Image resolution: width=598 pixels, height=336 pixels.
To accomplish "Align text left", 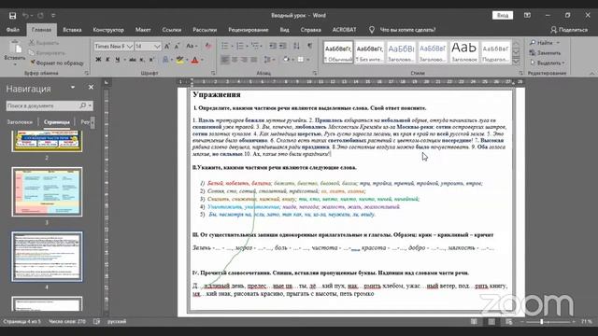I will [225, 60].
